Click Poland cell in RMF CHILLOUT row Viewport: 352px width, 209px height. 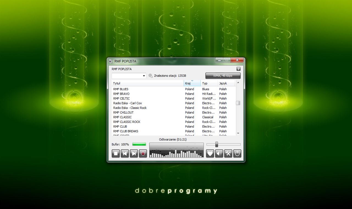point(189,112)
